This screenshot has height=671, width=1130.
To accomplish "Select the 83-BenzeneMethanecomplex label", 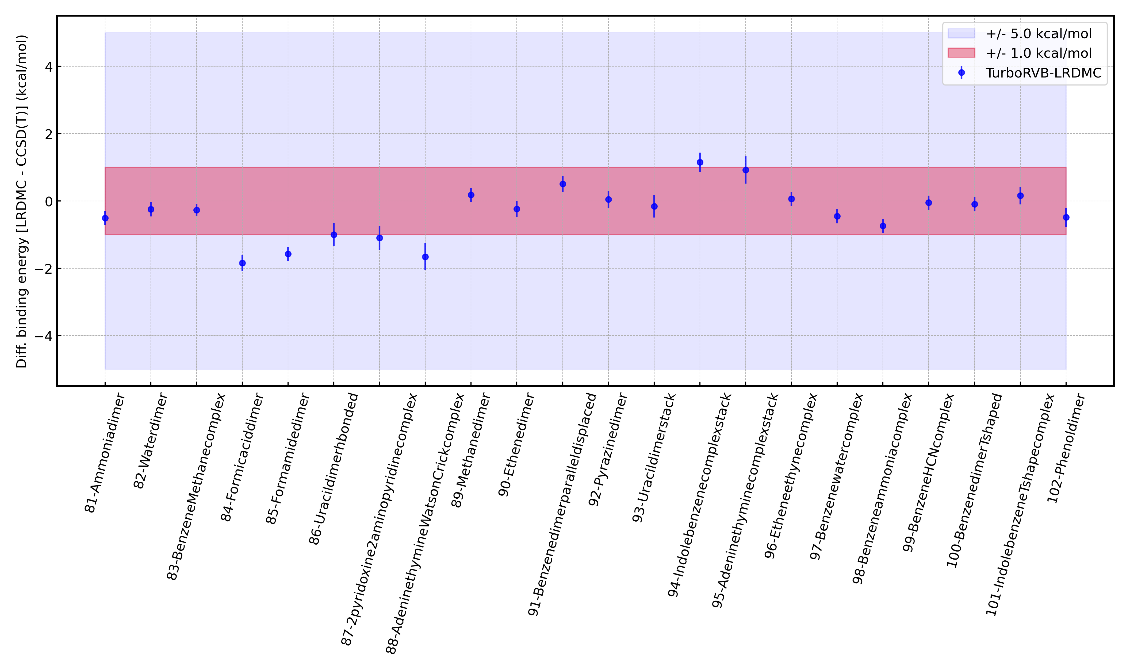I will pos(196,487).
